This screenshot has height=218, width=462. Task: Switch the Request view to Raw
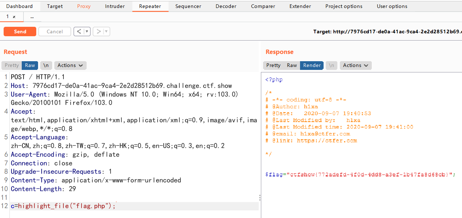coord(30,65)
